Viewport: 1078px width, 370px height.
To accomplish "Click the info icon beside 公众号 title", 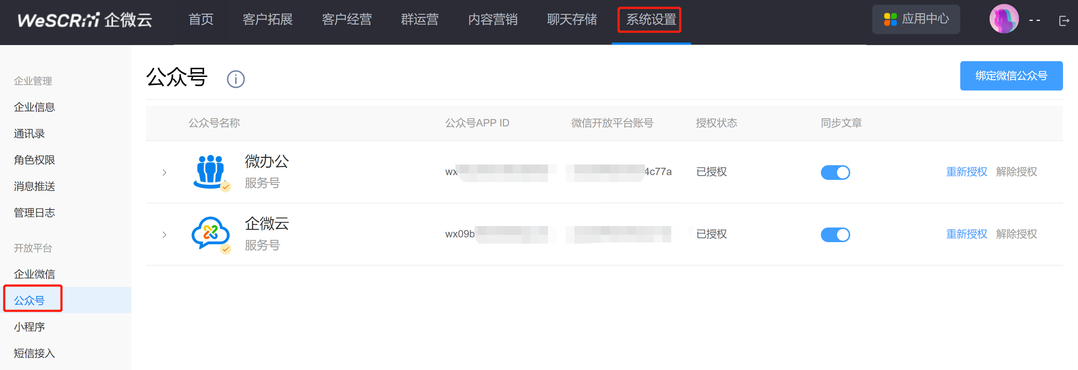I will coord(235,79).
